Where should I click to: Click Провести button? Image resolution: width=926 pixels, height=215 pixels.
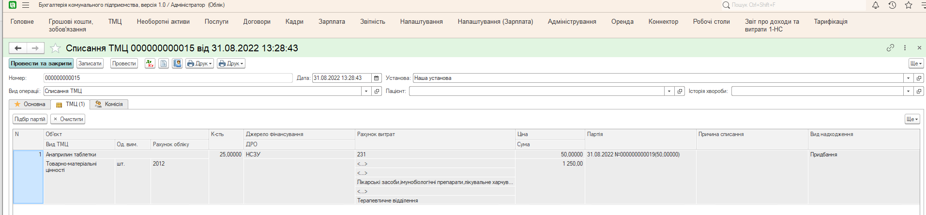click(124, 63)
